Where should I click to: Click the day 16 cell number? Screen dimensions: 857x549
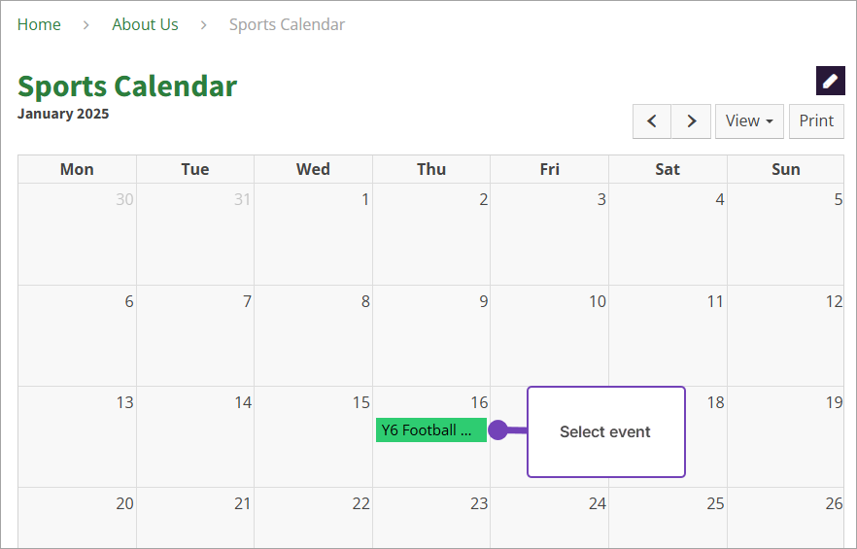(x=479, y=402)
